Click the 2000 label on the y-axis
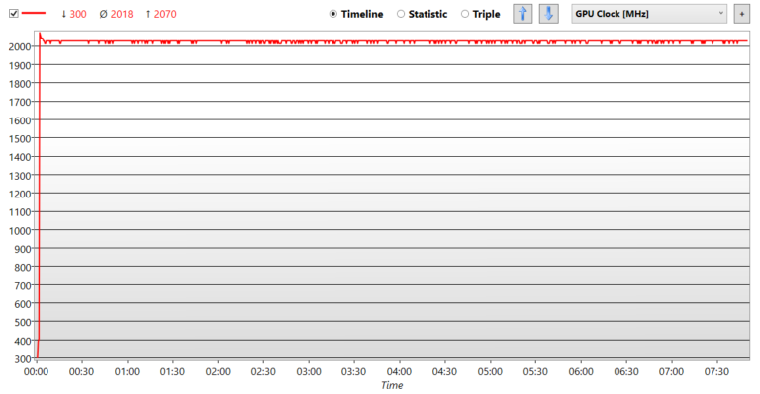Viewport: 760px width, 394px height. pyautogui.click(x=20, y=46)
